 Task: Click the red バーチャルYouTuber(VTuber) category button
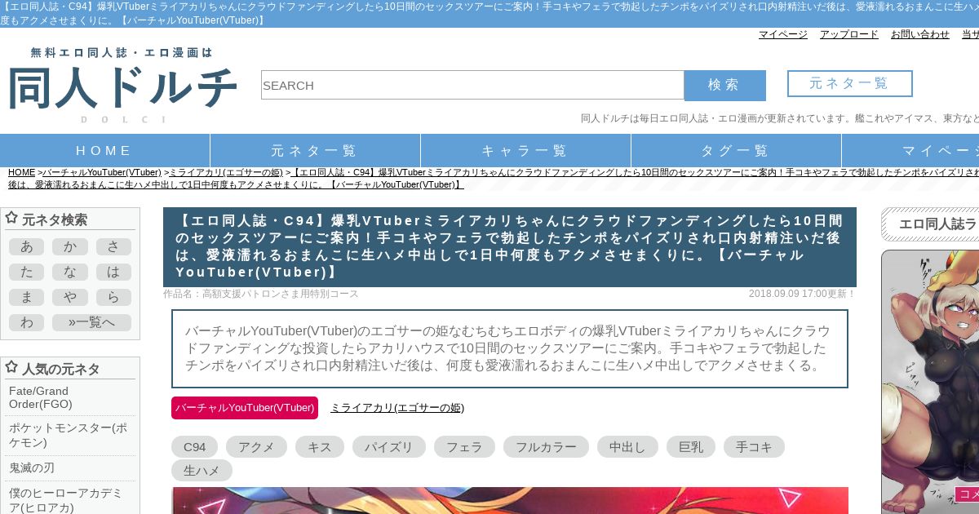[x=245, y=408]
